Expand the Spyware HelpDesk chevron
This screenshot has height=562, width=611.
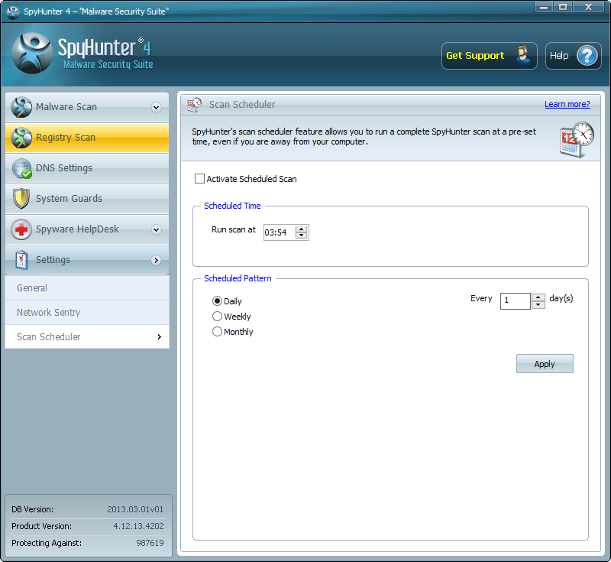[156, 229]
